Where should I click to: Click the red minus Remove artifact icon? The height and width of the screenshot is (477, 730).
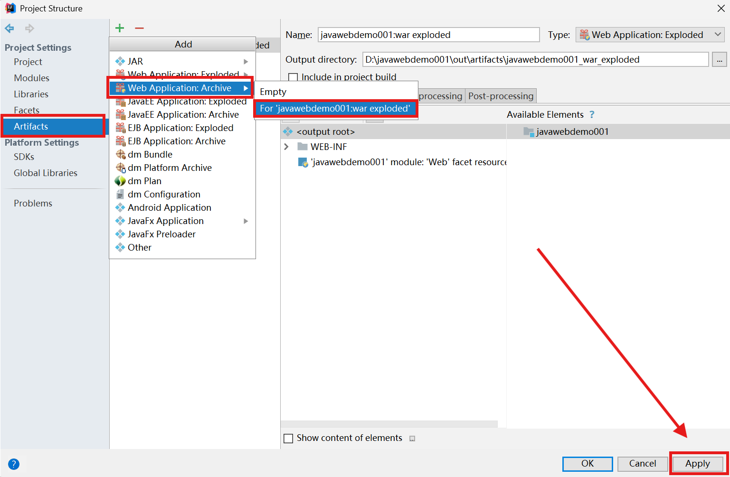(x=139, y=28)
